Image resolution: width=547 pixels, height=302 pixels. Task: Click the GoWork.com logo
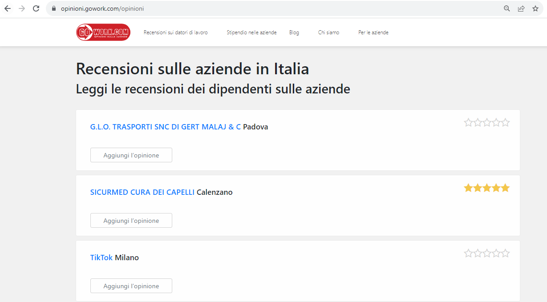point(103,32)
